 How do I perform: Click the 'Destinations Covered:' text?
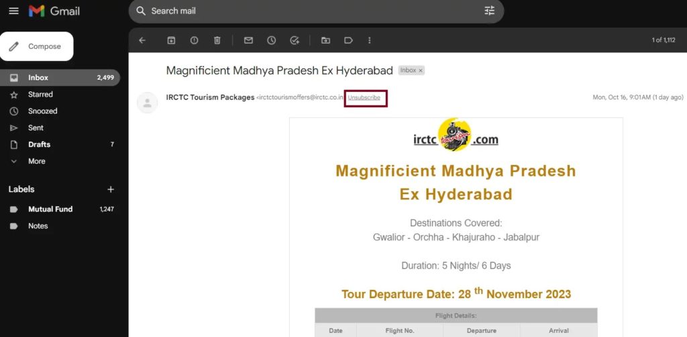[x=456, y=223]
